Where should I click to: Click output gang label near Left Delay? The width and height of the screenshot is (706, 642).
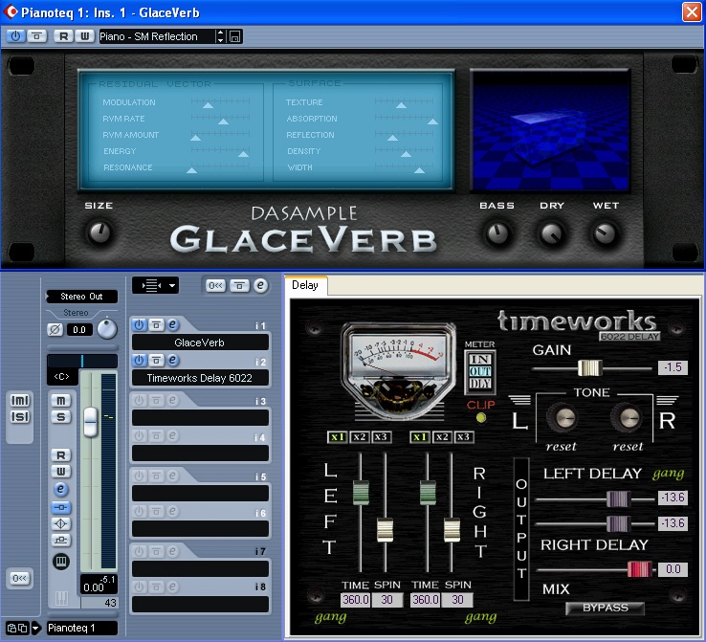point(668,474)
